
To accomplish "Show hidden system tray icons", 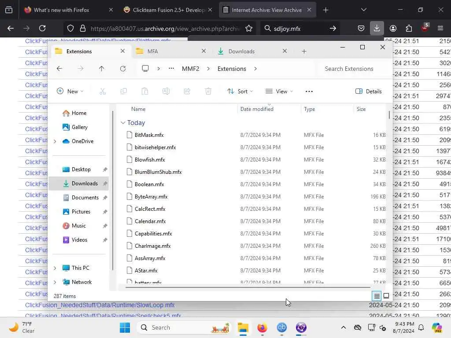I will click(x=344, y=327).
